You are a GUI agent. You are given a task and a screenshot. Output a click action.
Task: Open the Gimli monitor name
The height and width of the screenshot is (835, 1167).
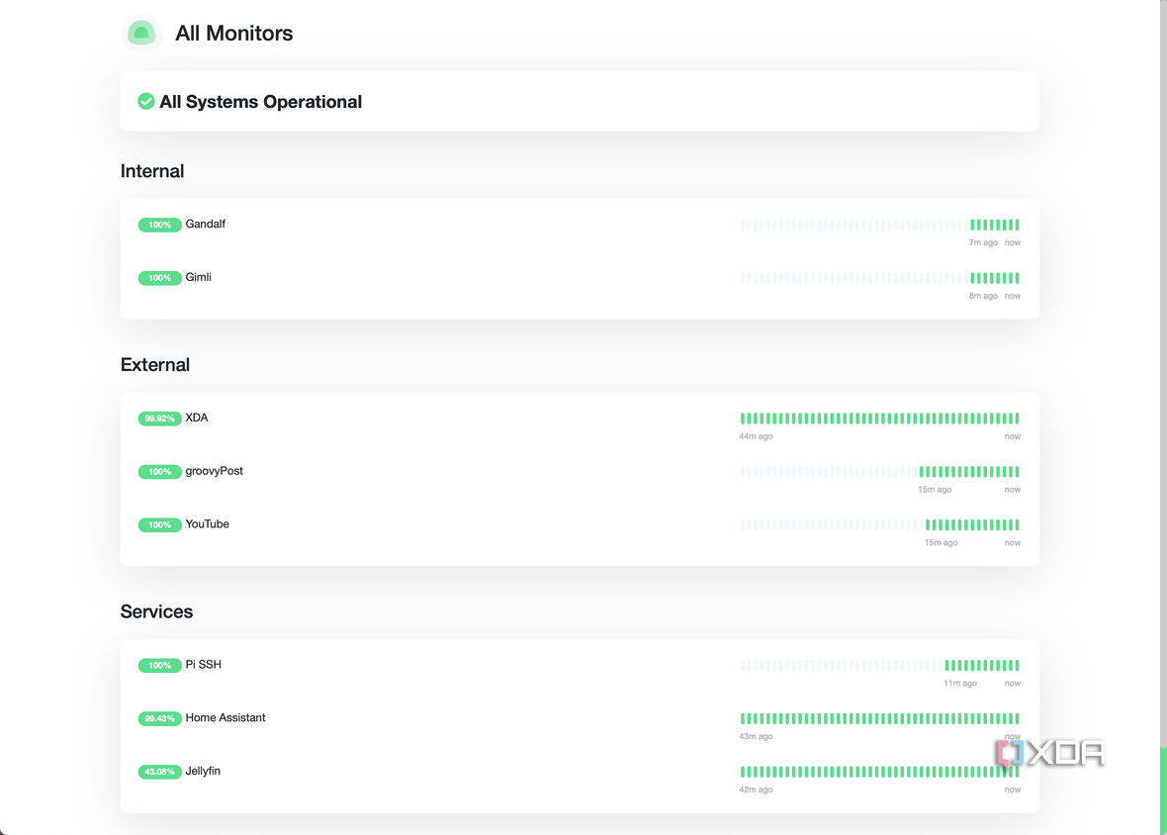click(198, 277)
